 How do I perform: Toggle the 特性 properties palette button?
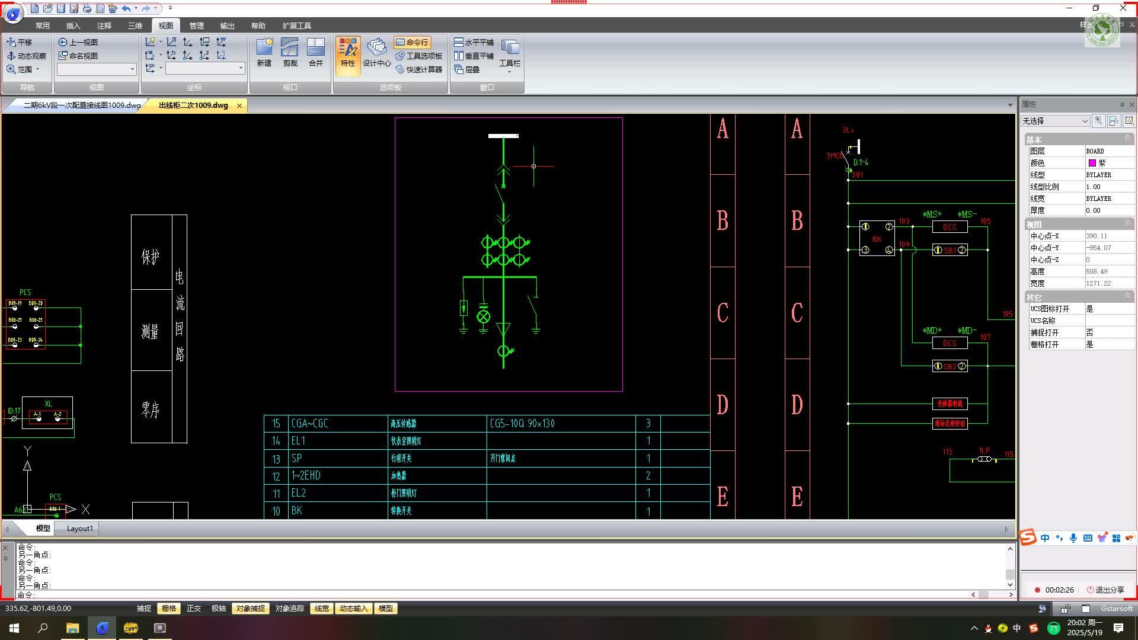[x=348, y=55]
